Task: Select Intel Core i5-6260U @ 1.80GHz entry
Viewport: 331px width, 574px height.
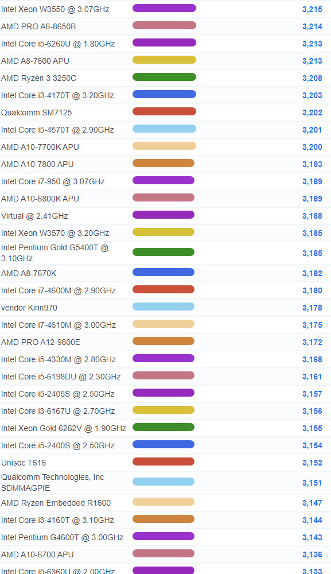Action: (x=58, y=44)
